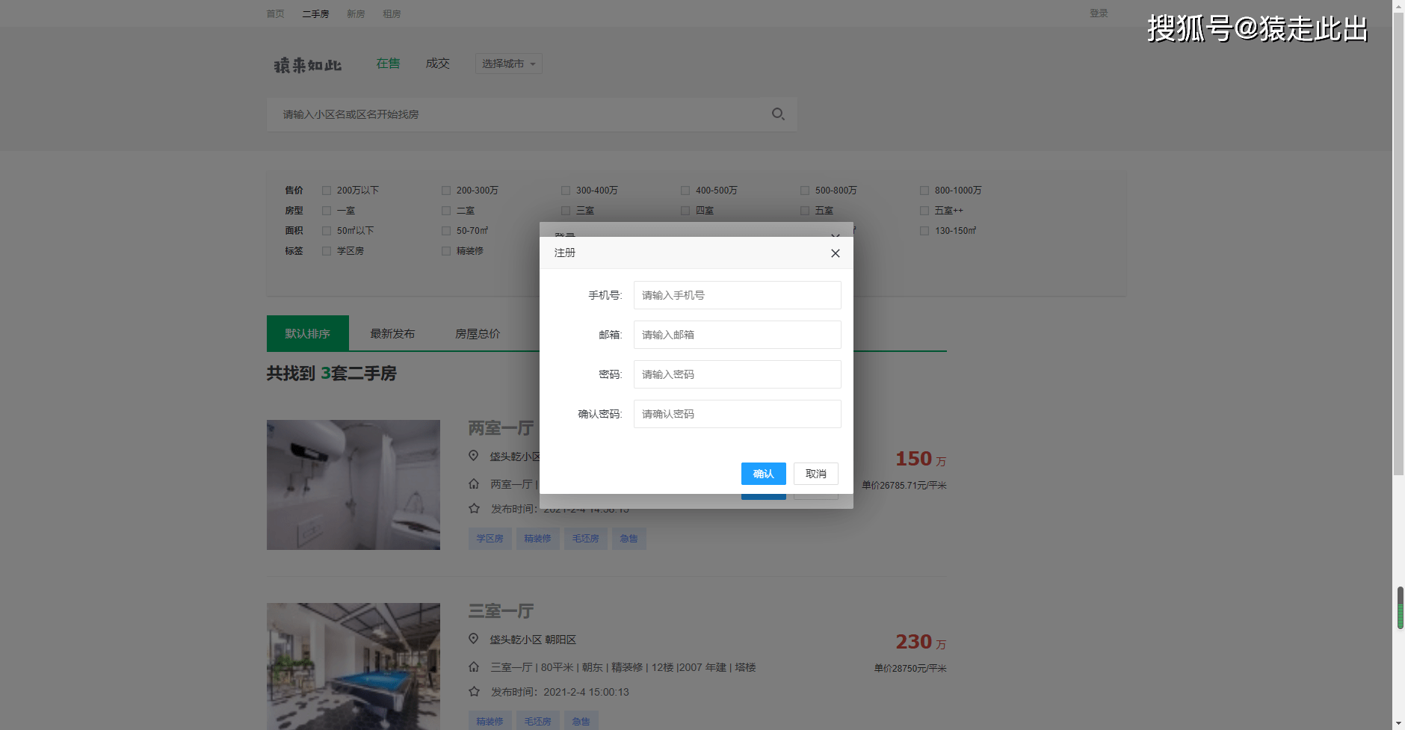Close the 注册 dialog with X

pyautogui.click(x=836, y=253)
